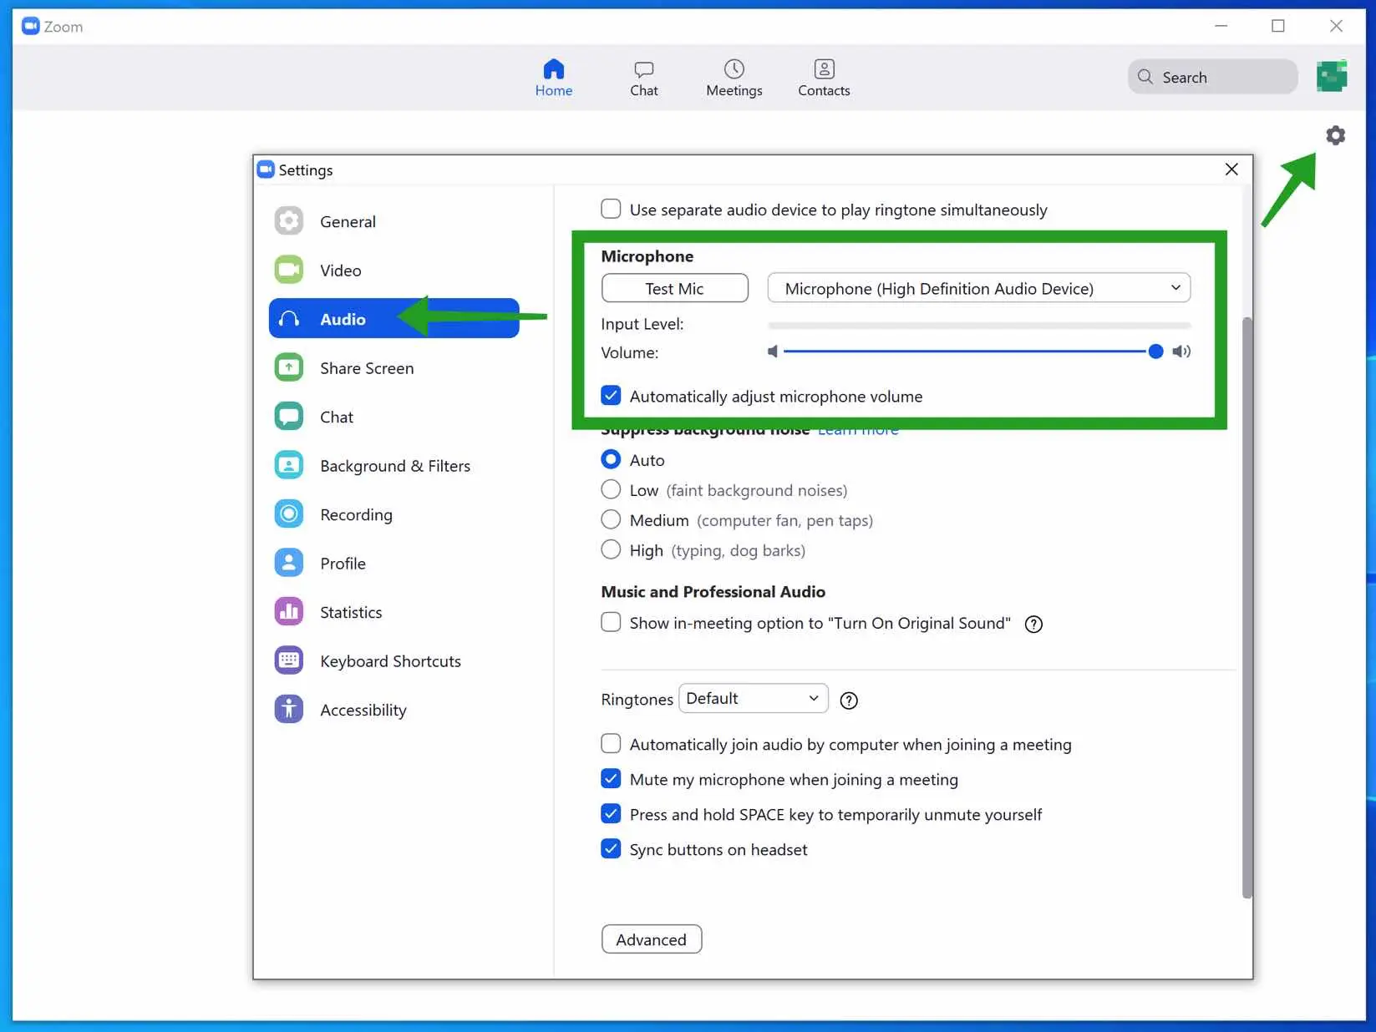This screenshot has height=1032, width=1376.
Task: Click the low volume speaker icon
Action: click(773, 352)
